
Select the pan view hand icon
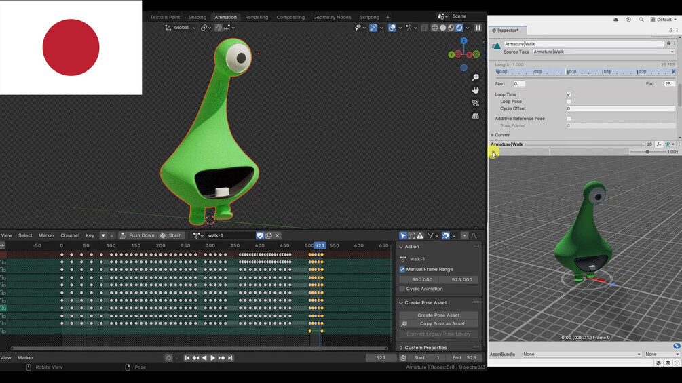click(x=476, y=90)
